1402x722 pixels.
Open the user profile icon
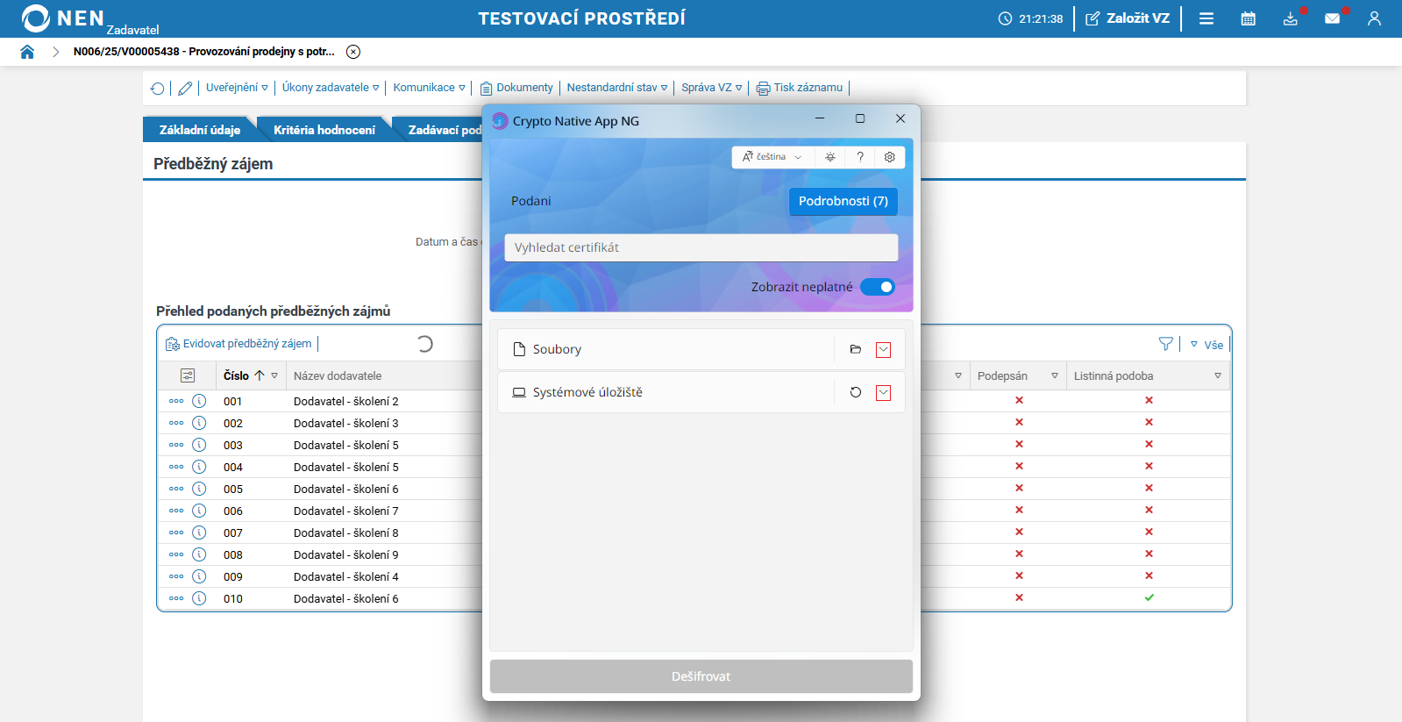tap(1374, 18)
